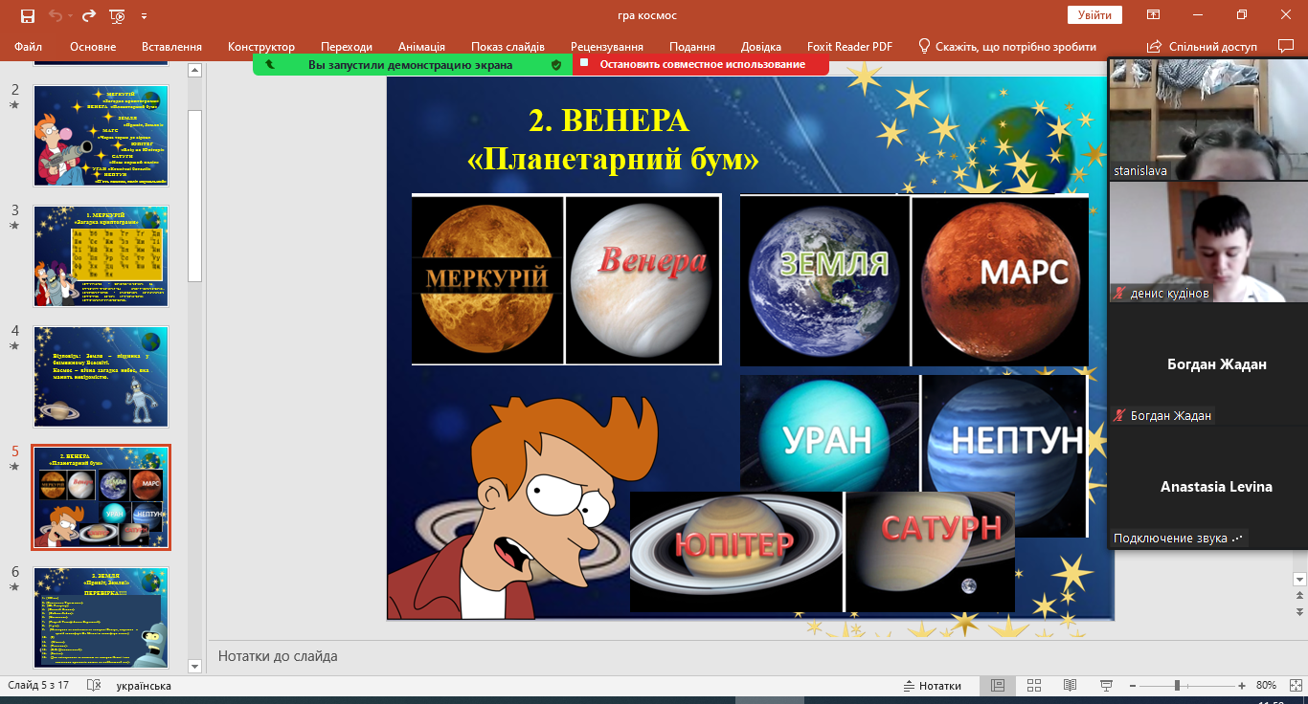This screenshot has height=704, width=1308.
Task: Click the Anastasia Levina participant tile
Action: [x=1207, y=486]
